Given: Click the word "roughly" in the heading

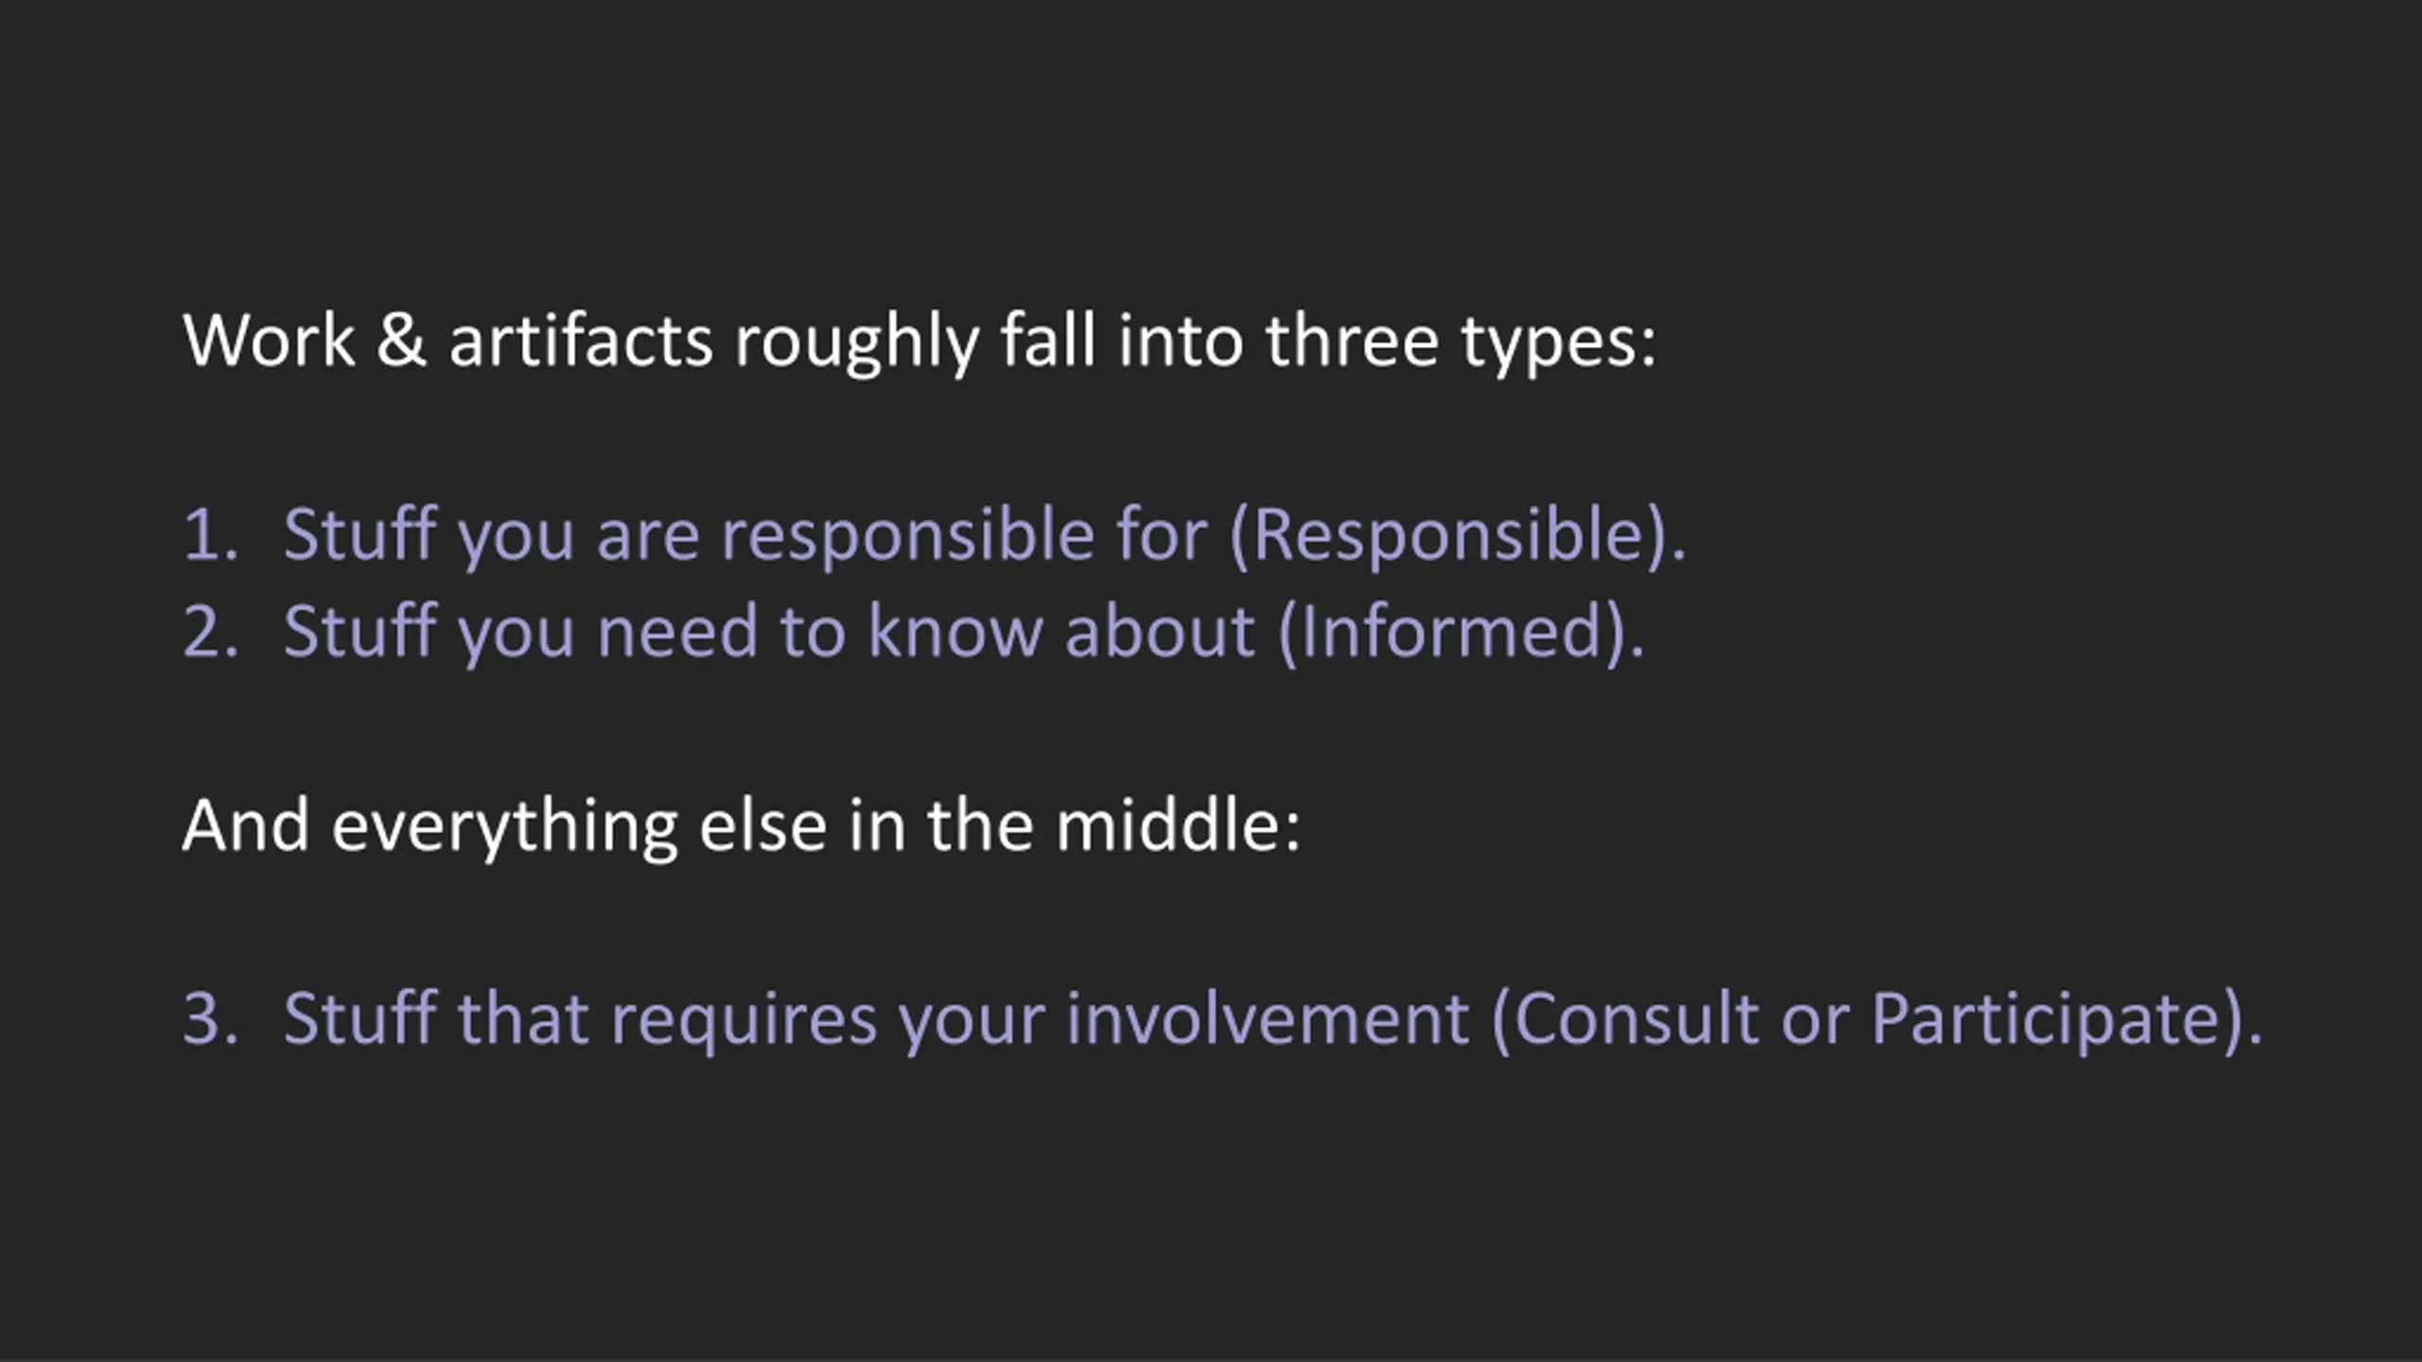Looking at the screenshot, I should pyautogui.click(x=856, y=343).
